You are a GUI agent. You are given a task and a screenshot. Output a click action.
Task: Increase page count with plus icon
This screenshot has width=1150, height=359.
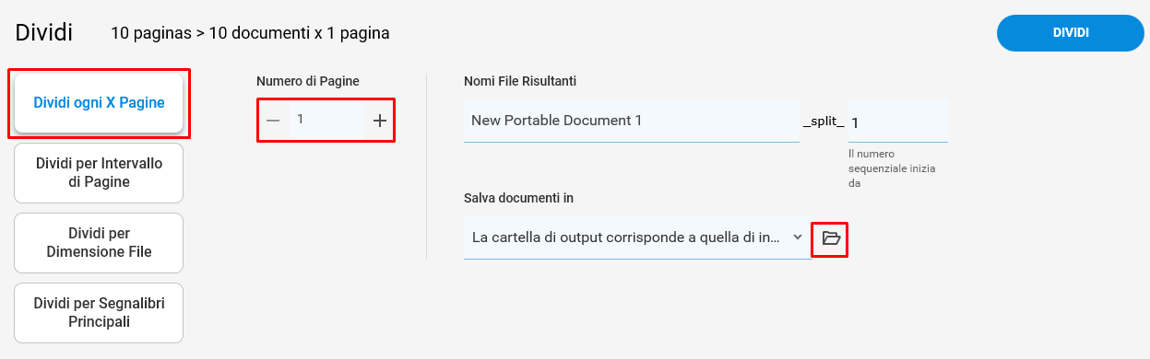379,121
